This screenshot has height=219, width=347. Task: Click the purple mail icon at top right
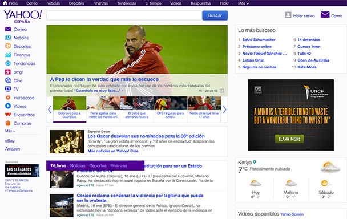click(x=325, y=15)
